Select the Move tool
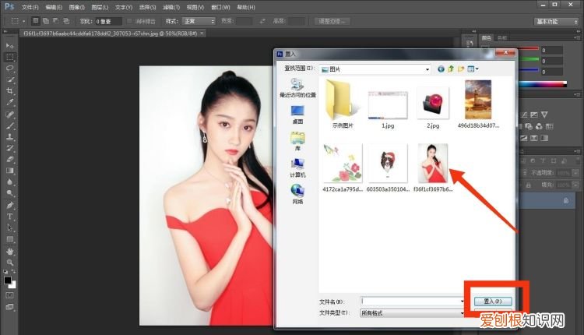Viewport: 584px width, 335px height. tap(9, 45)
